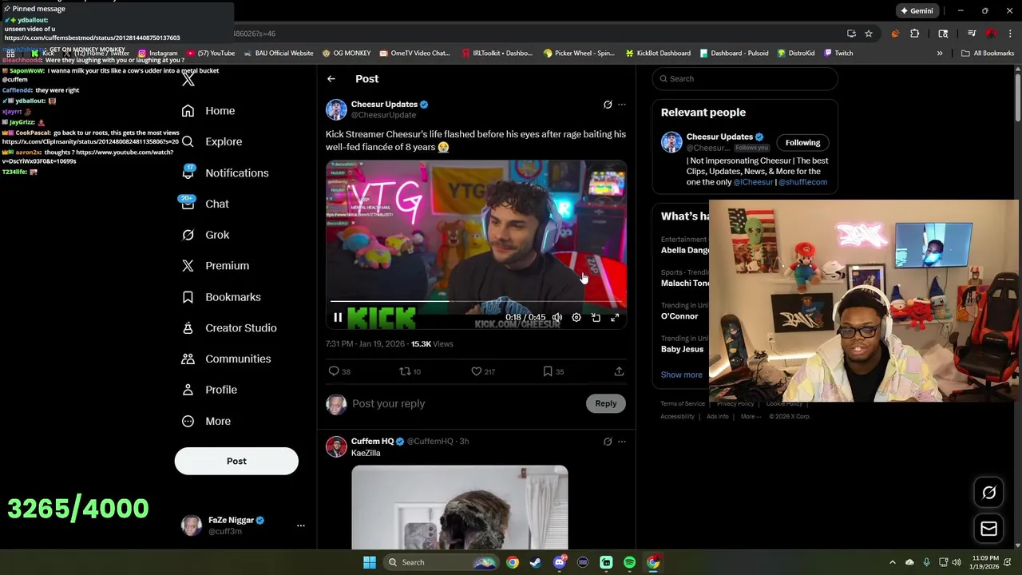The height and width of the screenshot is (575, 1022).
Task: Seek on the video progress bar
Action: click(x=476, y=303)
